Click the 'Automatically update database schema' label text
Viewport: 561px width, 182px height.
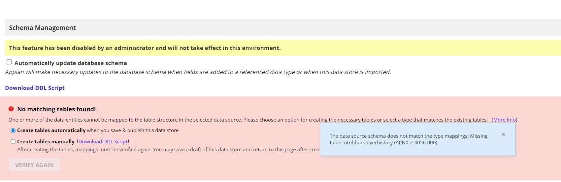click(x=71, y=63)
